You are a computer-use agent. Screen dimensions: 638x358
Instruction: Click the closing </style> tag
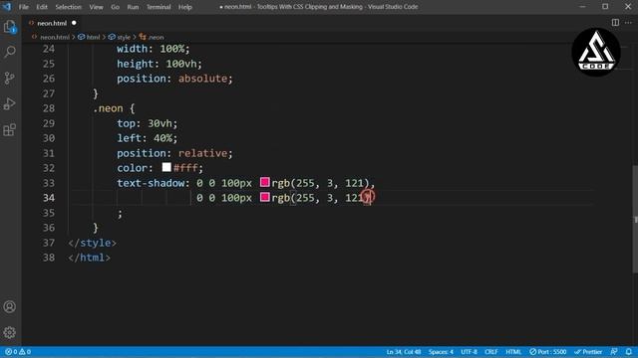click(x=92, y=243)
